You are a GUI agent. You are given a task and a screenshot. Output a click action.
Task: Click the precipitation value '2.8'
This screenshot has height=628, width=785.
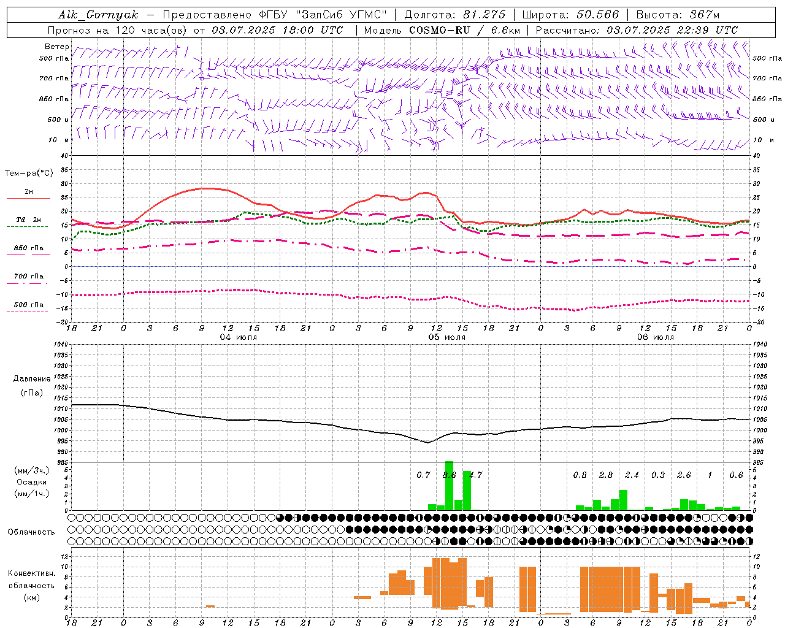pos(606,475)
